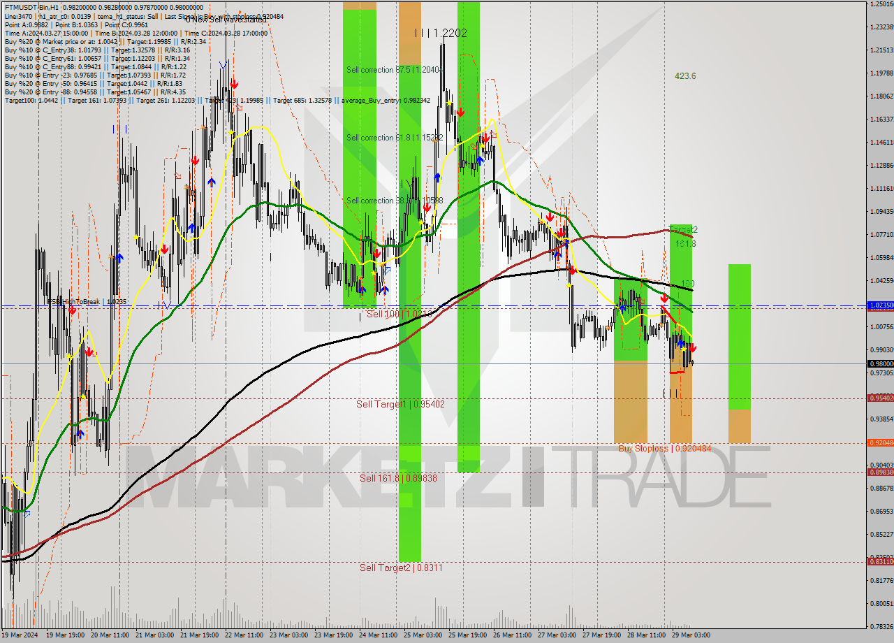This screenshot has height=643, width=894.
Task: Click 'Sell Target1 | 0.95402' label
Action: [x=400, y=404]
